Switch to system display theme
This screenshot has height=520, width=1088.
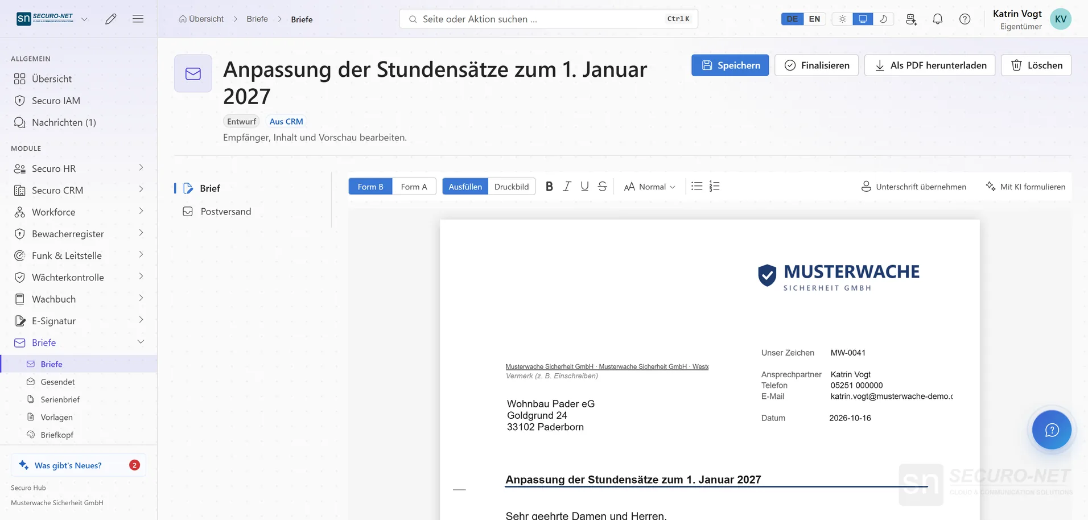click(x=863, y=19)
